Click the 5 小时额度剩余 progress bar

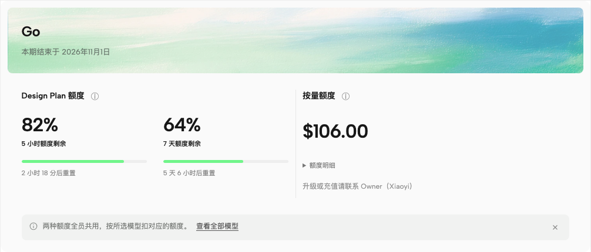pyautogui.click(x=84, y=161)
